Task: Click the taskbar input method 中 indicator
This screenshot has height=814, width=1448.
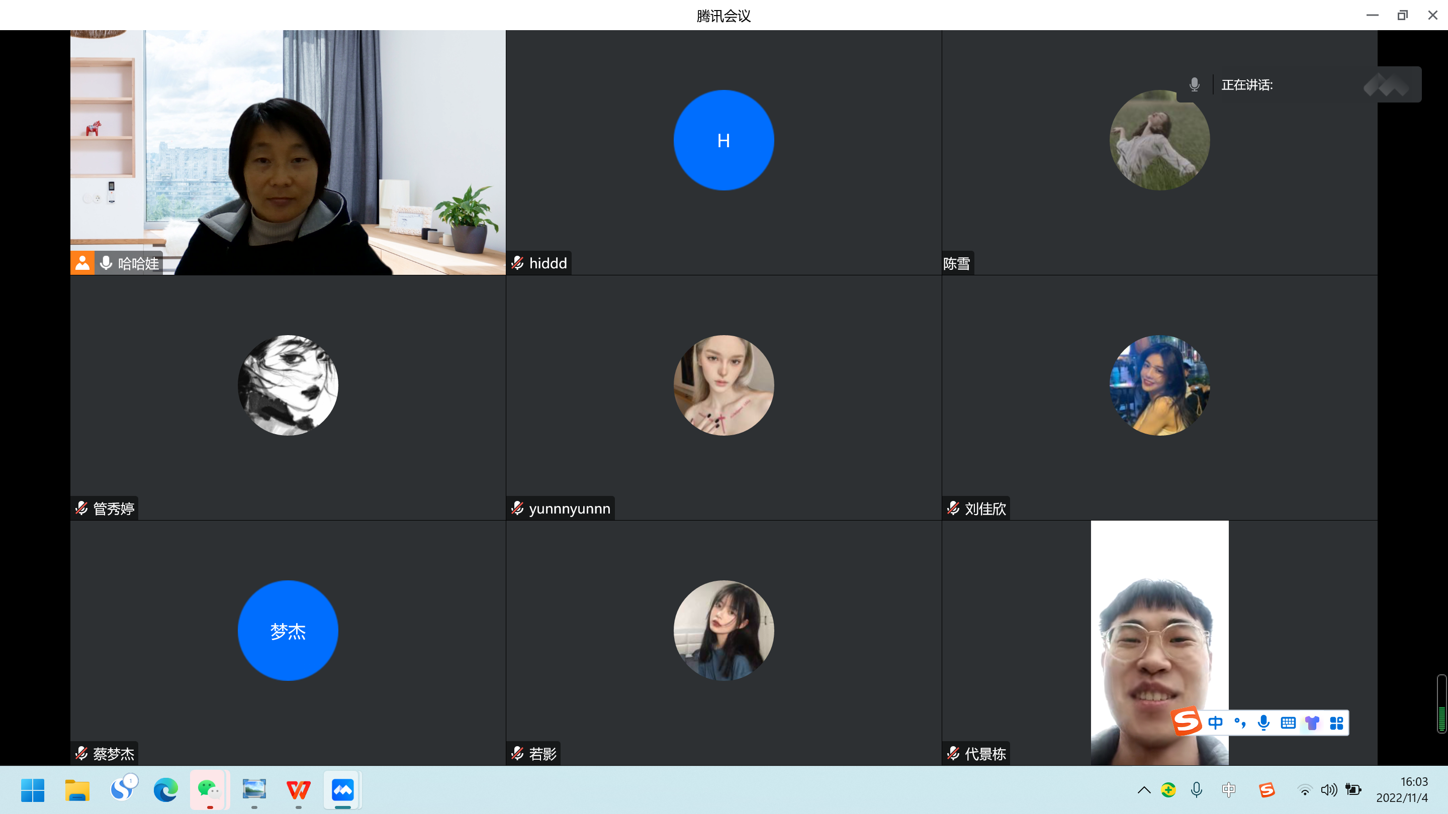Action: click(x=1229, y=790)
